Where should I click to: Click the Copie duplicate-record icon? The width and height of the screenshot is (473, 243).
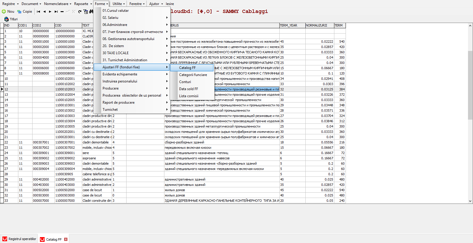19,11
